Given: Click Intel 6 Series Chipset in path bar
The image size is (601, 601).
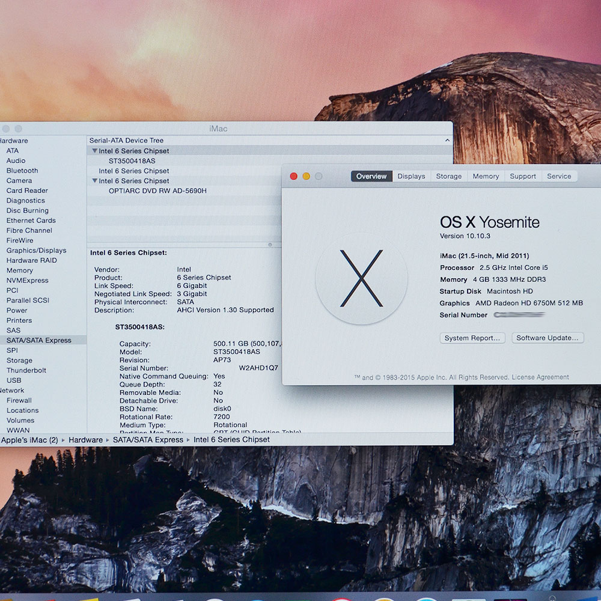Looking at the screenshot, I should (x=231, y=440).
